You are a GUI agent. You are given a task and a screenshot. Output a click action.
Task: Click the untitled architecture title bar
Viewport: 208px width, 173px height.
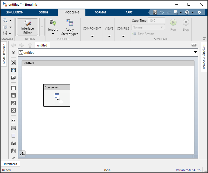(x=108, y=63)
